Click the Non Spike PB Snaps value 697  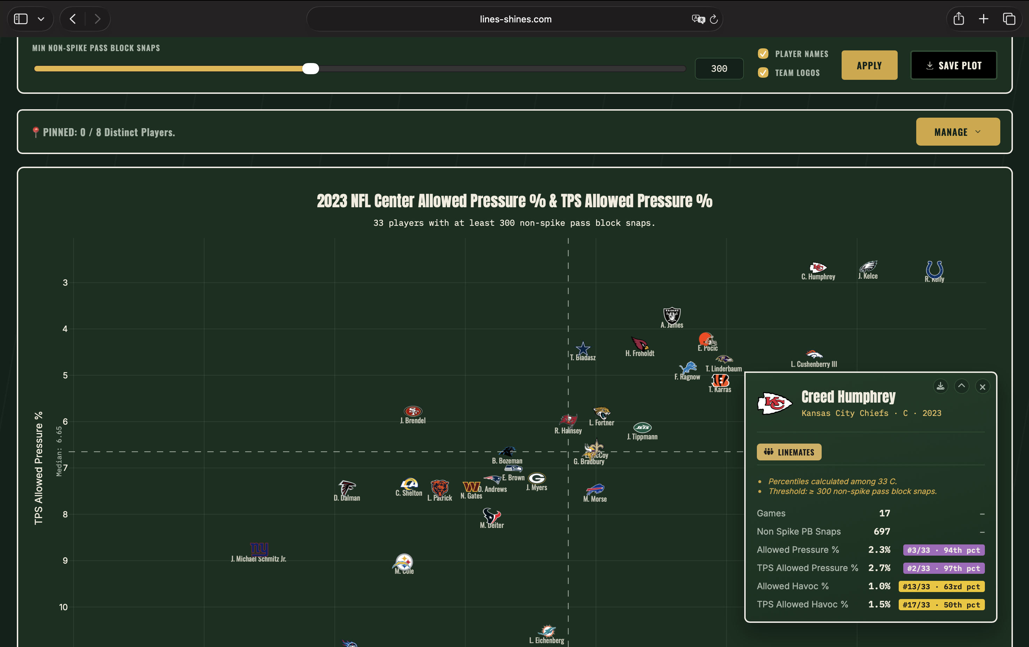pyautogui.click(x=882, y=531)
